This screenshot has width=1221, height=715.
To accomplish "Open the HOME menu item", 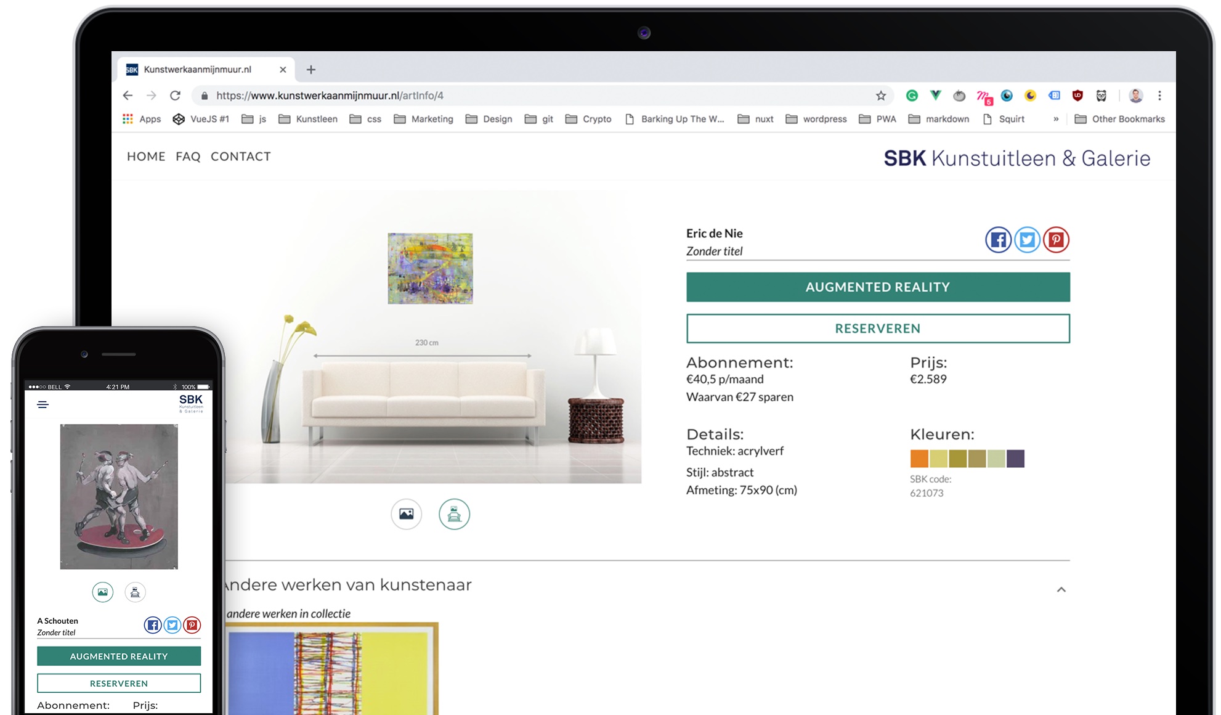I will coord(146,156).
